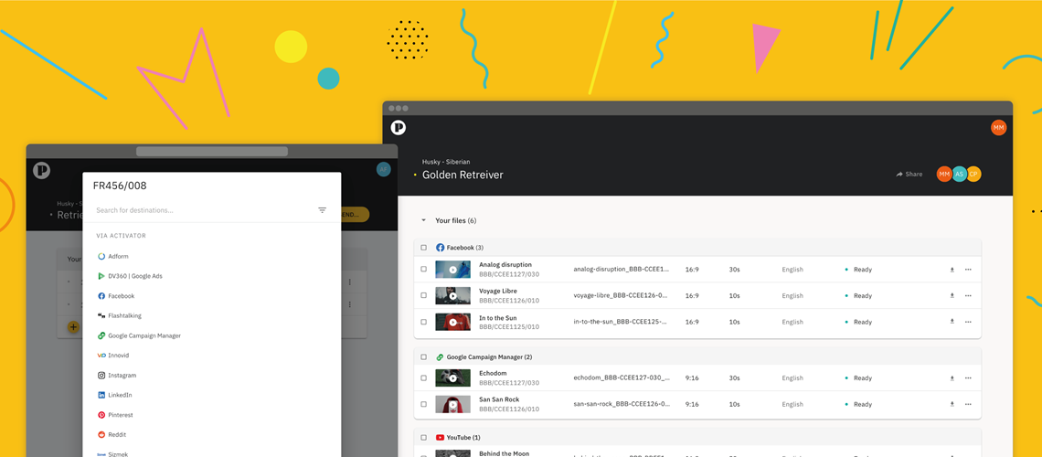This screenshot has height=457, width=1042.
Task: Choose Facebook from the destinations list
Action: (121, 296)
